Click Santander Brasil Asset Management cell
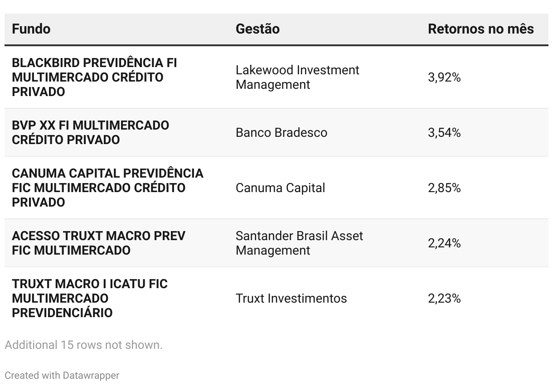 (x=299, y=243)
